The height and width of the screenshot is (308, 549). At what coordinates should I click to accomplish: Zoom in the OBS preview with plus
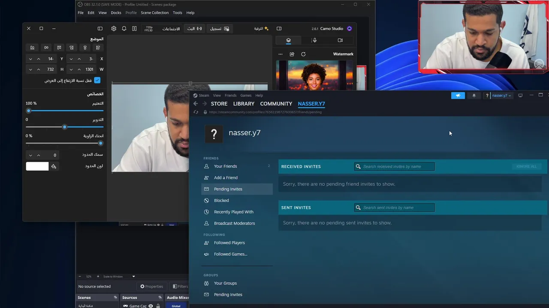[98, 276]
